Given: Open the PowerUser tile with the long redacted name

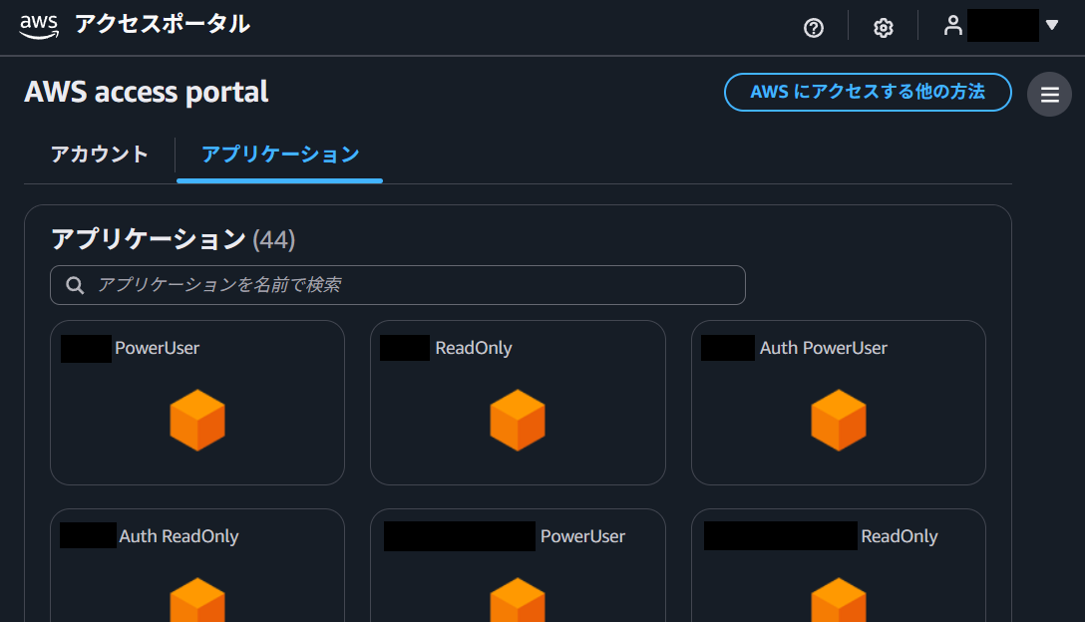Looking at the screenshot, I should [582, 536].
